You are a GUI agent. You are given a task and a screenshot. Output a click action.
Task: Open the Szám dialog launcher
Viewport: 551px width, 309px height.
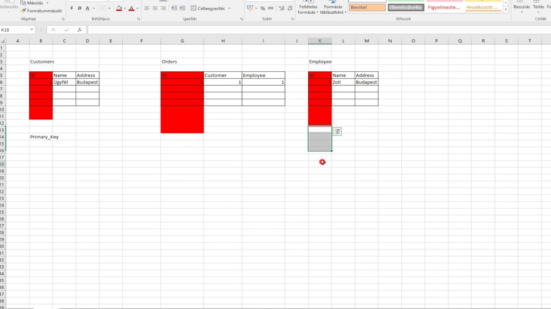click(x=293, y=19)
